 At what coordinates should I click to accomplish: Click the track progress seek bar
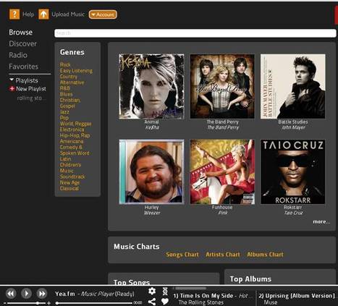coord(94,303)
